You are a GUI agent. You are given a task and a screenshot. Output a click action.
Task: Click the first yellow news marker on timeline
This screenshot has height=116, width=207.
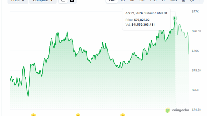34,114
